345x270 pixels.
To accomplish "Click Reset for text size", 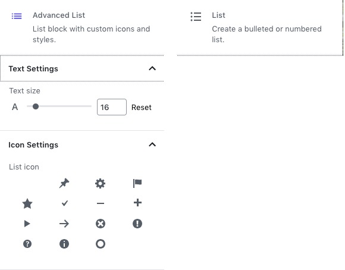I will coord(142,108).
